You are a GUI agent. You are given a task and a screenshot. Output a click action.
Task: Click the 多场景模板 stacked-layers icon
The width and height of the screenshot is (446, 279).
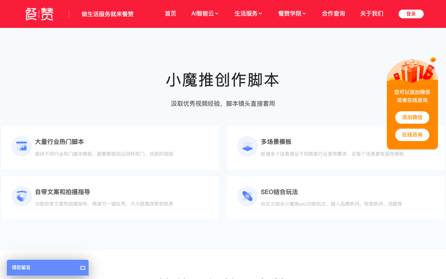[x=247, y=146]
